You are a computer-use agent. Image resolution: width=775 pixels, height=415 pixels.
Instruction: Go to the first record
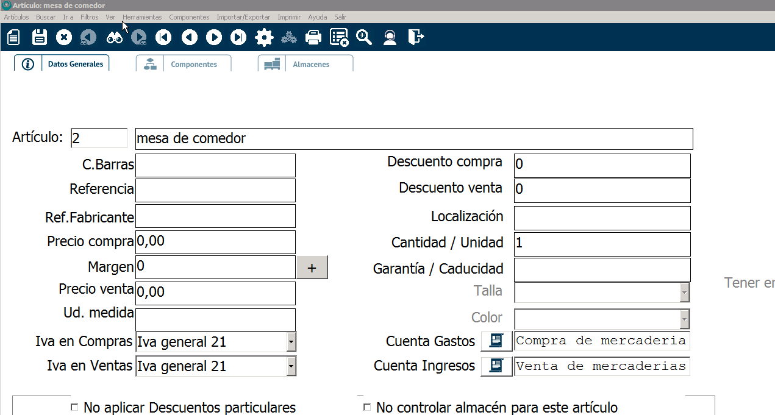163,38
